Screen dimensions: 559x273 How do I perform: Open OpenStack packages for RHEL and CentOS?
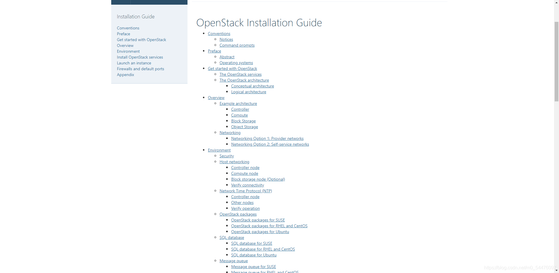[269, 226]
